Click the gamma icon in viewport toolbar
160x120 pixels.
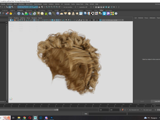94,20
